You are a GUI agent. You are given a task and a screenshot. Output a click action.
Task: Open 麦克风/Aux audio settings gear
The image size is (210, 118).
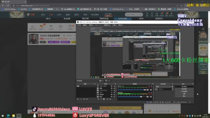click(x=151, y=90)
